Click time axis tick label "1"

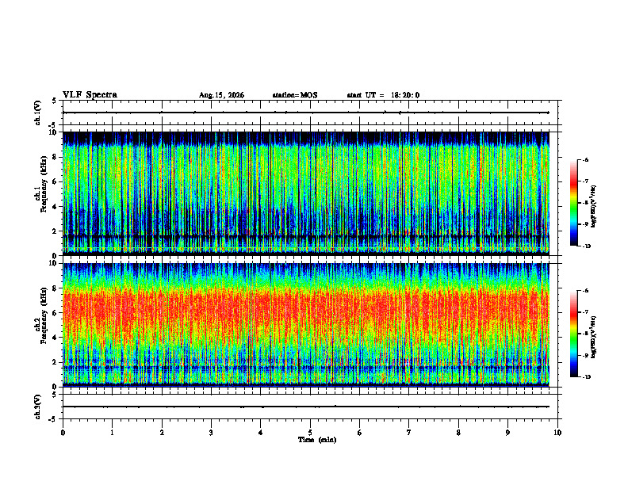(x=112, y=433)
